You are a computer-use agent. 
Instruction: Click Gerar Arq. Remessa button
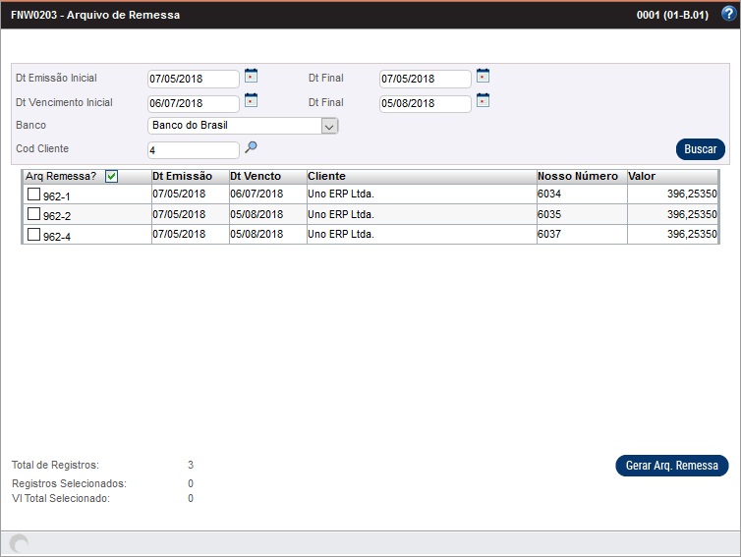pyautogui.click(x=671, y=466)
